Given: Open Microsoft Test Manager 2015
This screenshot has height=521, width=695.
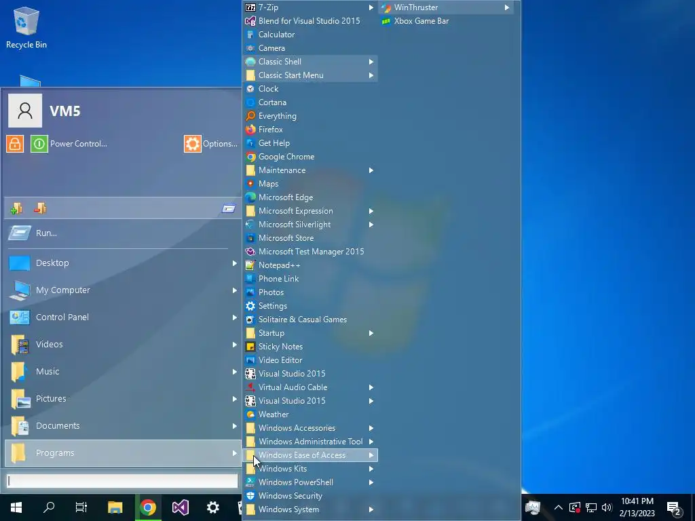Looking at the screenshot, I should [x=309, y=251].
